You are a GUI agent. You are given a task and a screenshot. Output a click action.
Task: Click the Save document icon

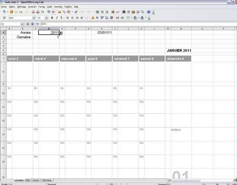16,12
